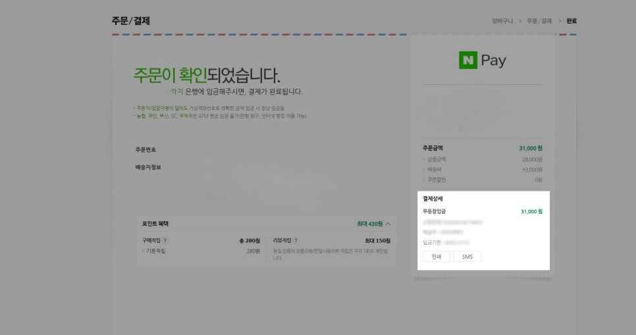Screen dimensions: 636x335
Task: Go to 장바구니 breadcrumb step
Action: (502, 21)
